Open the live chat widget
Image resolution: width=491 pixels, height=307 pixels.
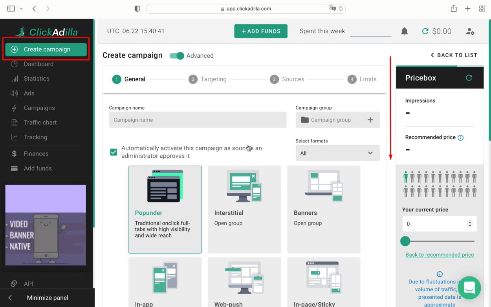click(x=469, y=288)
